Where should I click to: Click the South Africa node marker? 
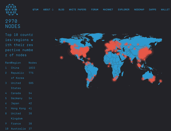[x=114, y=80]
